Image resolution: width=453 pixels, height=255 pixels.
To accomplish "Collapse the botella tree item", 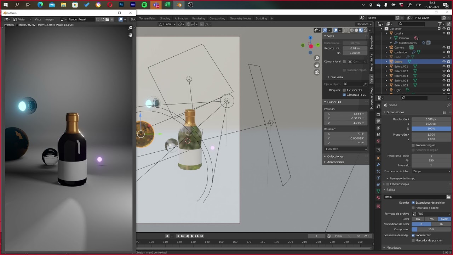I will coord(386,33).
